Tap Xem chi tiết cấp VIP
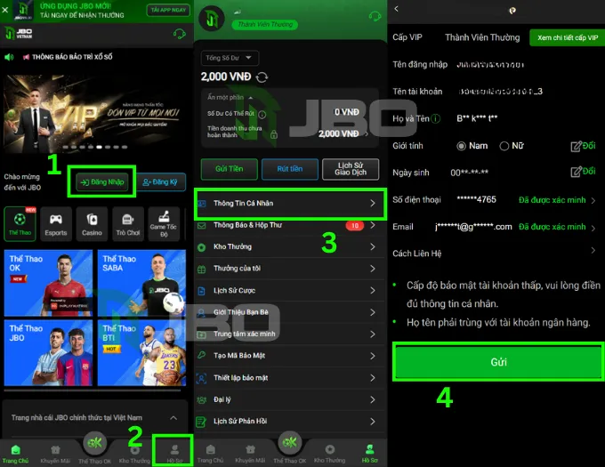The height and width of the screenshot is (467, 605). pos(568,37)
